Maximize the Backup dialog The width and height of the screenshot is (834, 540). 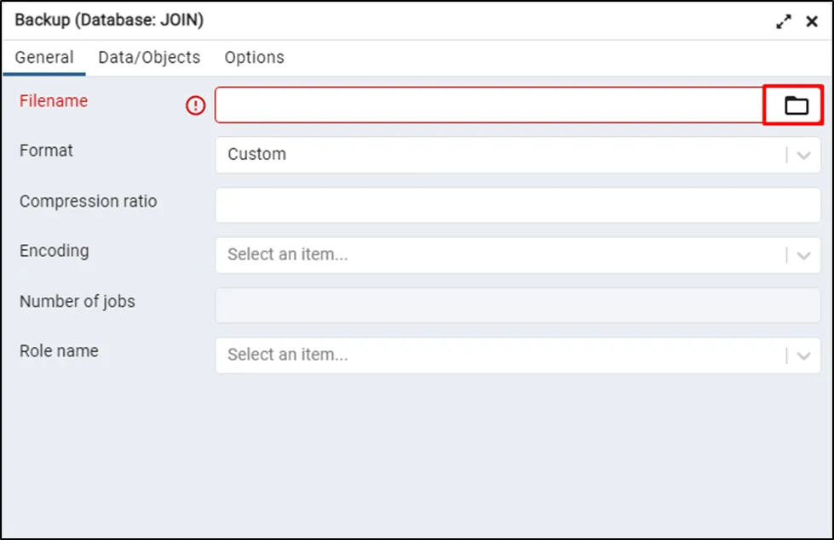click(784, 22)
